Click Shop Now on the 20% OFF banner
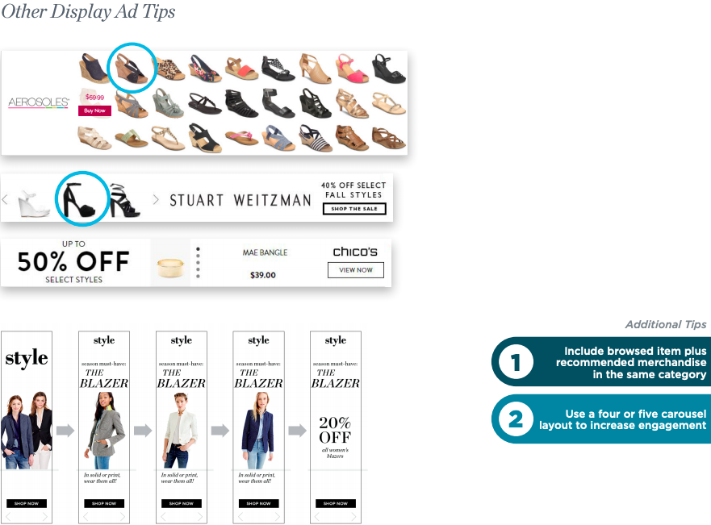The width and height of the screenshot is (711, 525). [x=336, y=503]
